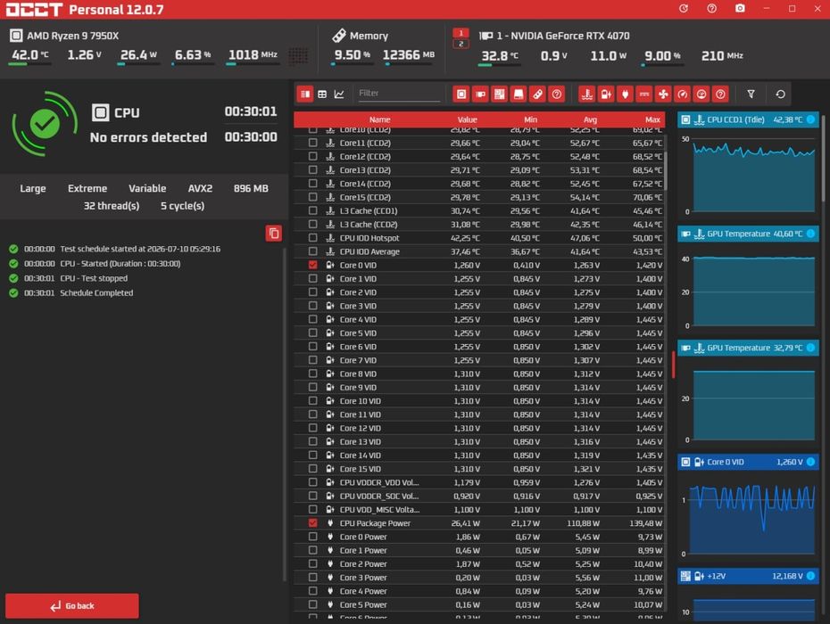The image size is (830, 624).
Task: Select GPU 2 in the GPU selector
Action: [461, 44]
